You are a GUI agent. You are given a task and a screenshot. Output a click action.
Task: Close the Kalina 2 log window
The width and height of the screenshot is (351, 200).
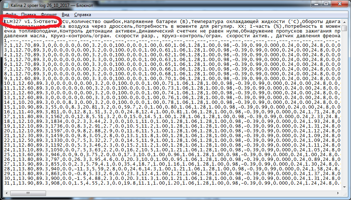pos(339,4)
